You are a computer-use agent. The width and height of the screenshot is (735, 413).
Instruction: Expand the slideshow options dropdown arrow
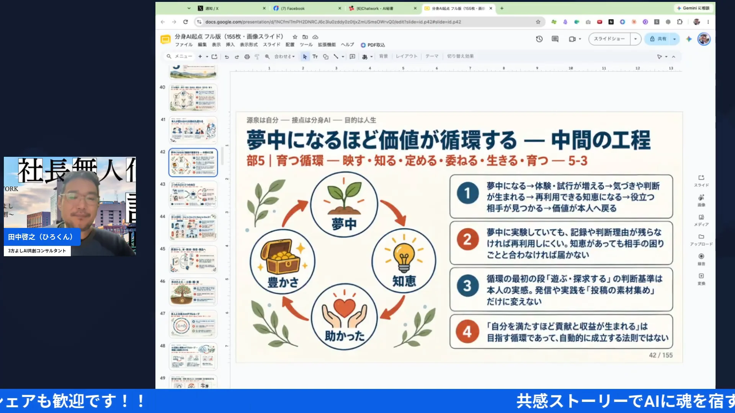pyautogui.click(x=635, y=39)
